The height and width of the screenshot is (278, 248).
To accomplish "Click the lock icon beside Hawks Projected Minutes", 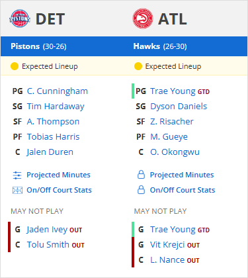I will (141, 175).
